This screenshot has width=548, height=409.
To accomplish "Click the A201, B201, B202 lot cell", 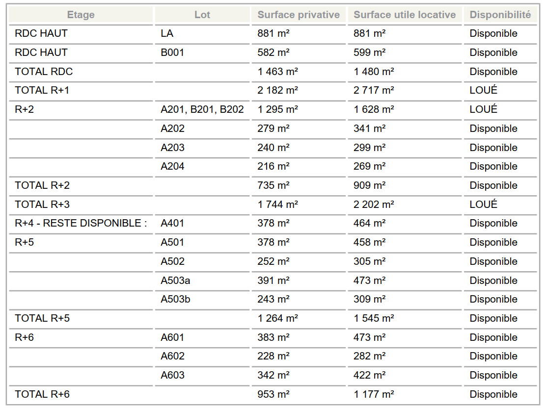I will point(202,109).
